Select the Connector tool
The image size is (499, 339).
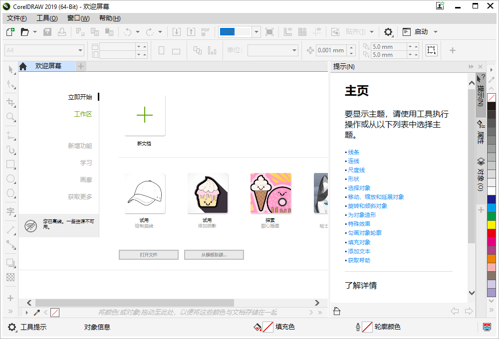click(11, 245)
